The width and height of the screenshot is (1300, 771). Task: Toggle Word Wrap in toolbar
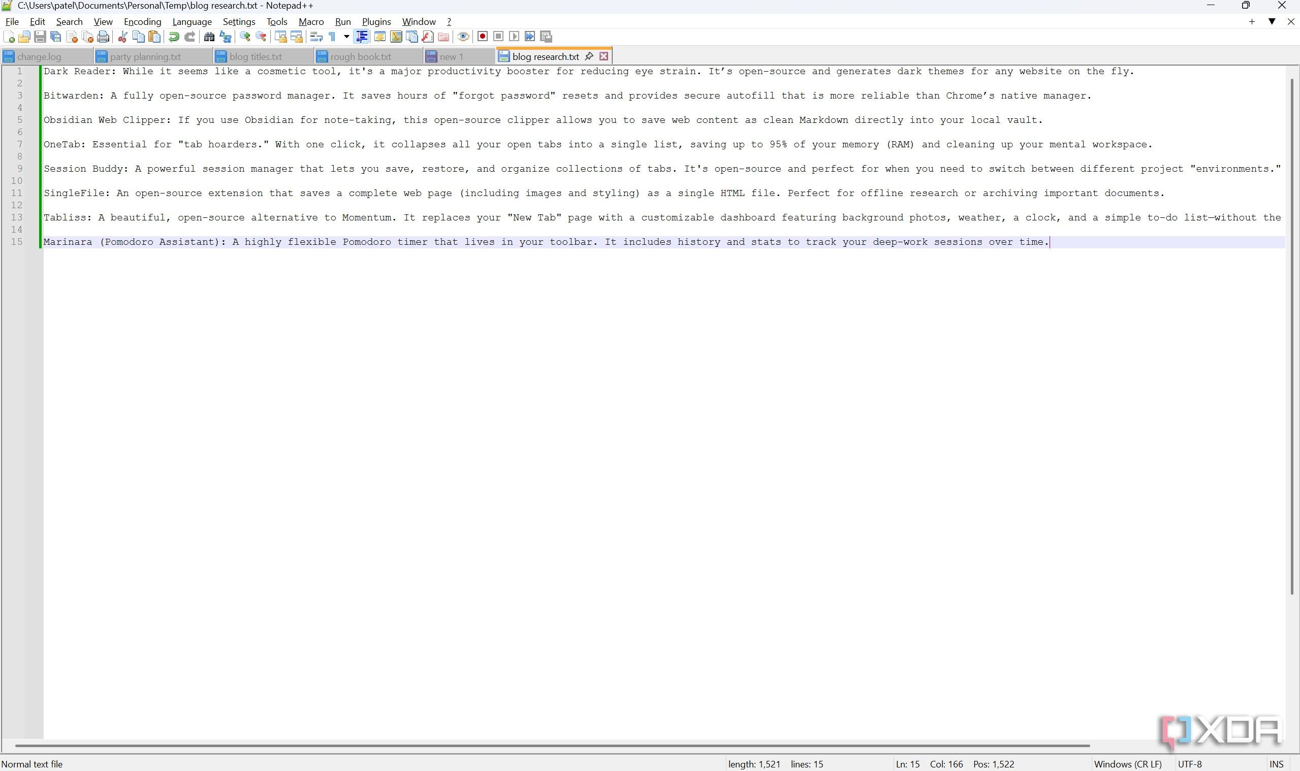click(x=316, y=37)
